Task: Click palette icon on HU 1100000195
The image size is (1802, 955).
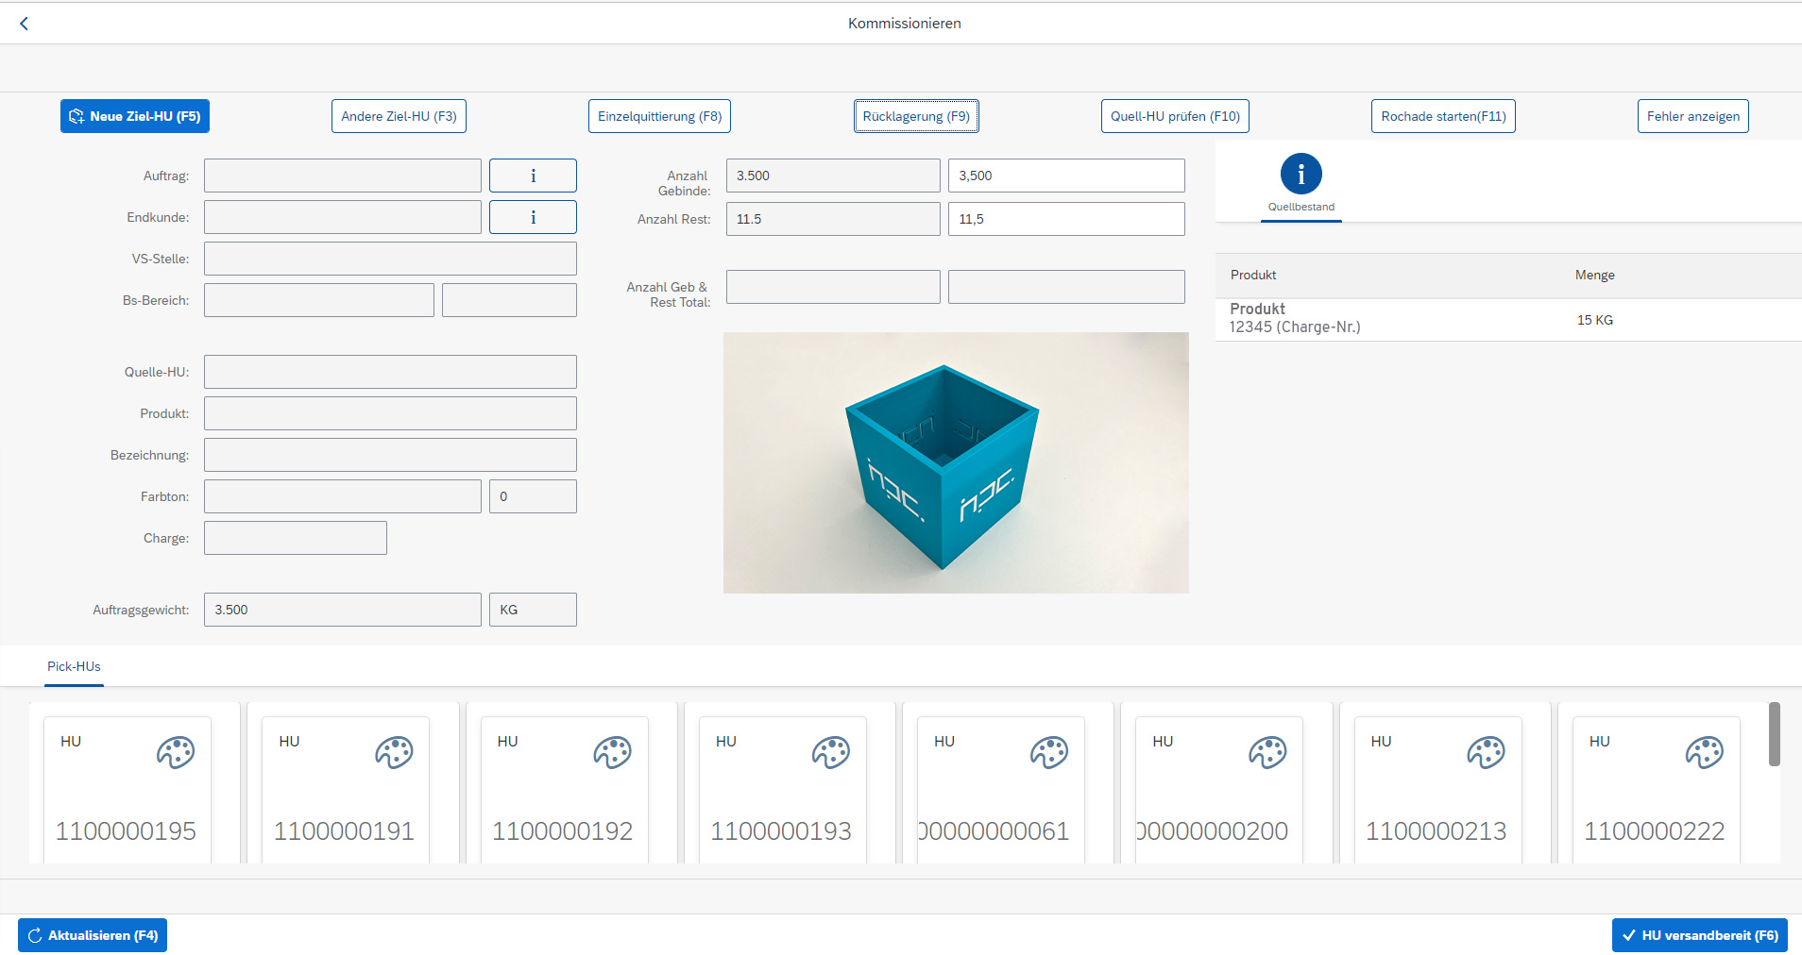Action: point(176,752)
